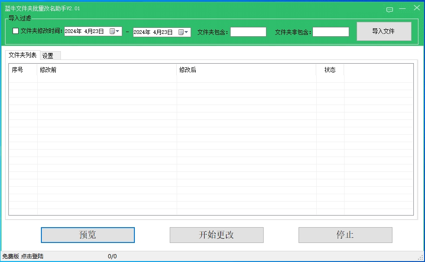
Task: Click the 停止 button
Action: click(x=345, y=235)
